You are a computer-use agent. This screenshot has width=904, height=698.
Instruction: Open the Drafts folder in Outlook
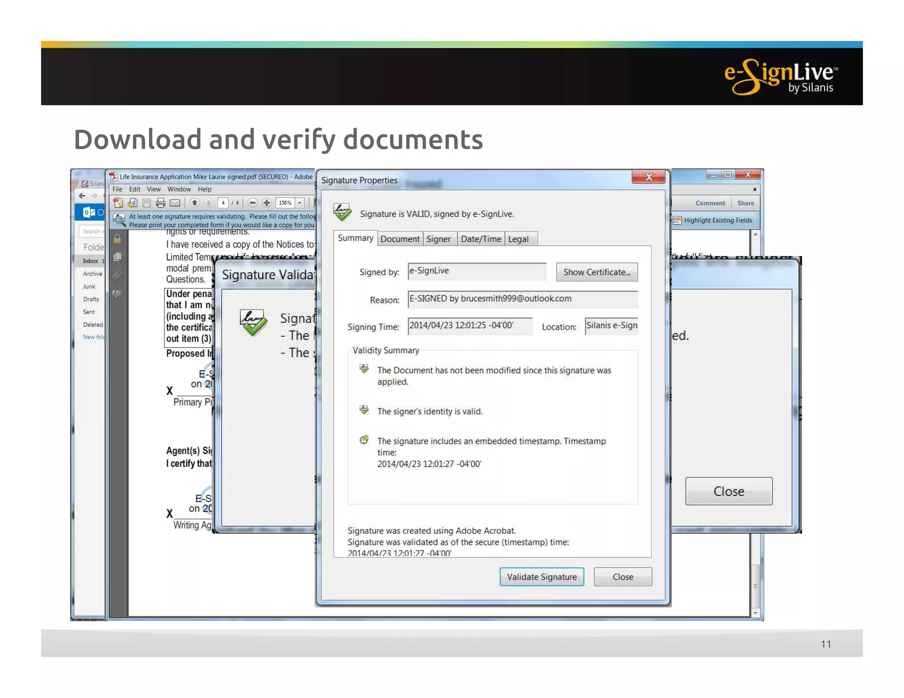pos(91,300)
